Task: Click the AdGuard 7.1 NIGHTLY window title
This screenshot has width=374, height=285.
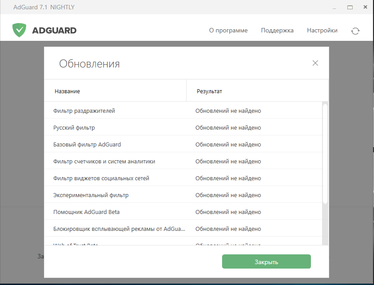Action: (44, 8)
